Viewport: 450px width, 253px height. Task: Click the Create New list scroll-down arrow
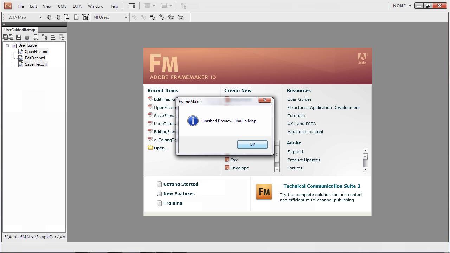click(277, 169)
